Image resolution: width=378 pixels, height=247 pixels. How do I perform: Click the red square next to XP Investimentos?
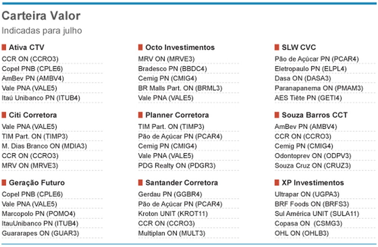[277, 183]
